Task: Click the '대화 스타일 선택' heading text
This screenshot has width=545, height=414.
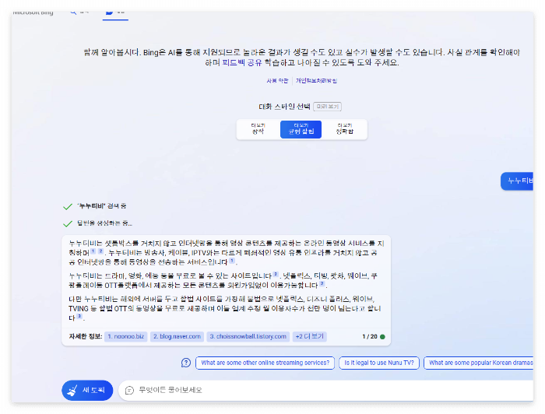Action: 284,107
